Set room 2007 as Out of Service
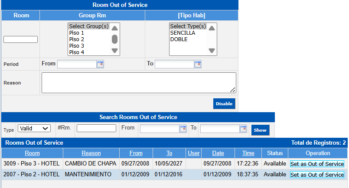The height and width of the screenshot is (188, 349). [x=317, y=175]
